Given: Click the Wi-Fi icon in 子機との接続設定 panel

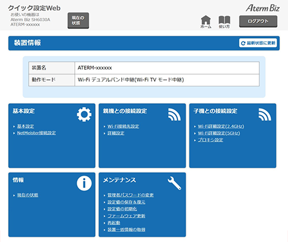Looking at the screenshot, I should (x=264, y=115).
